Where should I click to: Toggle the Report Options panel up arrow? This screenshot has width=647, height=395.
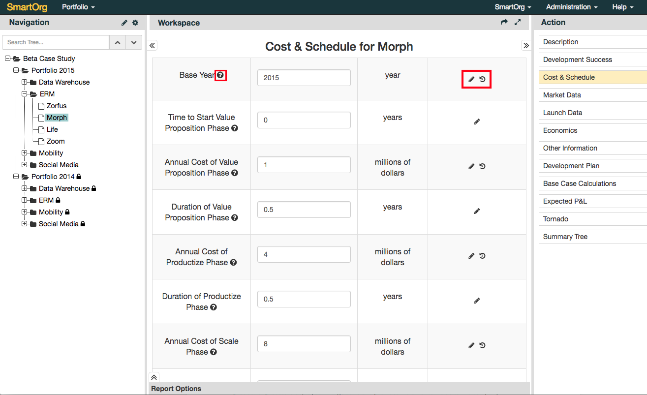[x=154, y=377]
